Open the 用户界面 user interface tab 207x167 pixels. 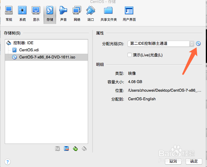coord(129,14)
